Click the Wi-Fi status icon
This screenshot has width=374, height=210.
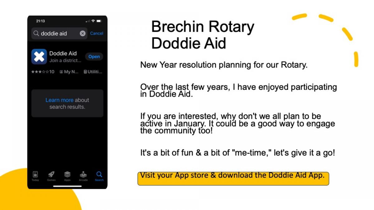pos(93,21)
